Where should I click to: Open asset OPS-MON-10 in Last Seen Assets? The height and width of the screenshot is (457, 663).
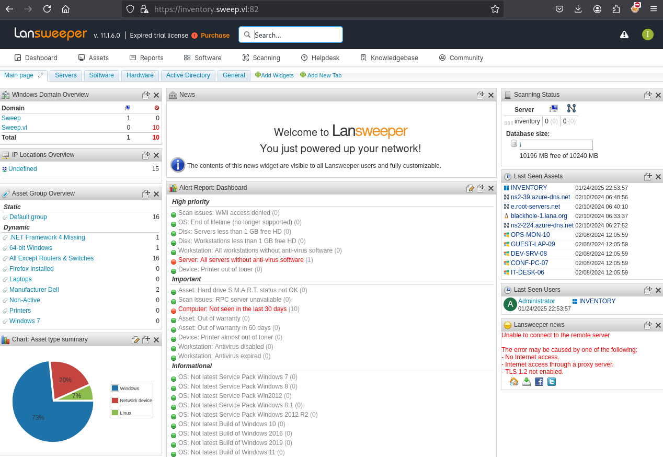coord(530,235)
